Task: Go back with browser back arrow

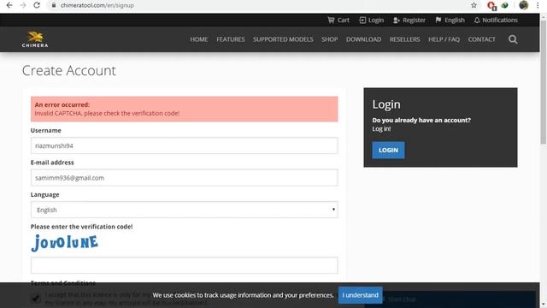Action: (9, 5)
